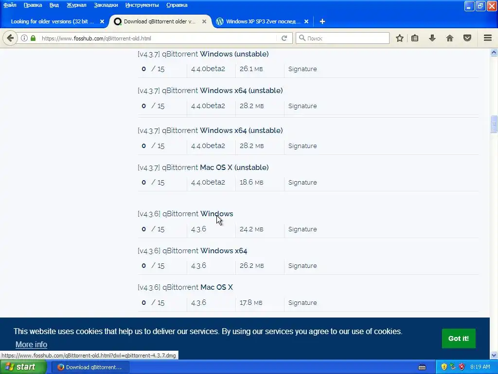The height and width of the screenshot is (374, 498).
Task: Select Download qBittorrent taskbar button
Action: (x=90, y=367)
